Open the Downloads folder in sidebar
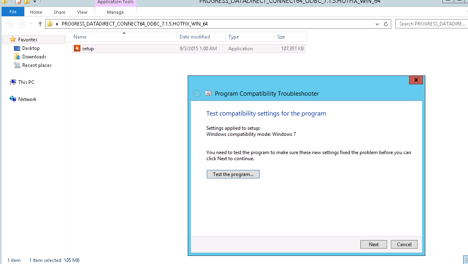Viewport: 468px width, 264px height. (34, 57)
